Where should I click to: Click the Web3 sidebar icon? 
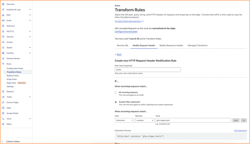point(3,124)
